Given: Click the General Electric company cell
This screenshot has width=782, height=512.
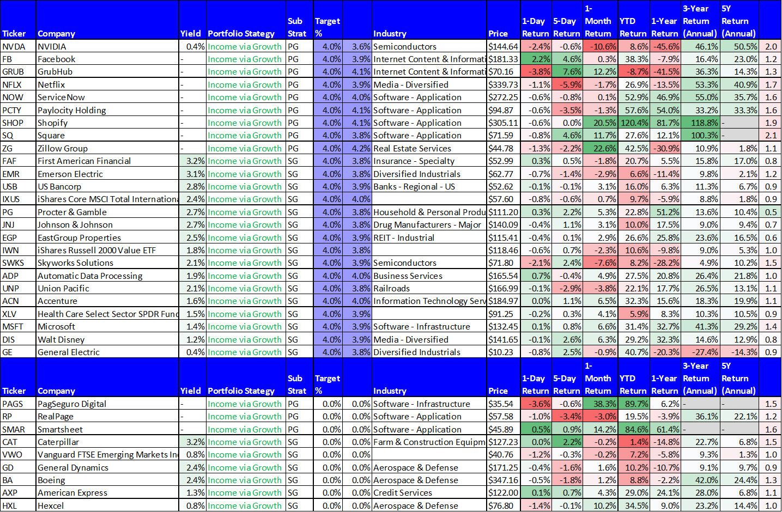Looking at the screenshot, I should [x=107, y=352].
